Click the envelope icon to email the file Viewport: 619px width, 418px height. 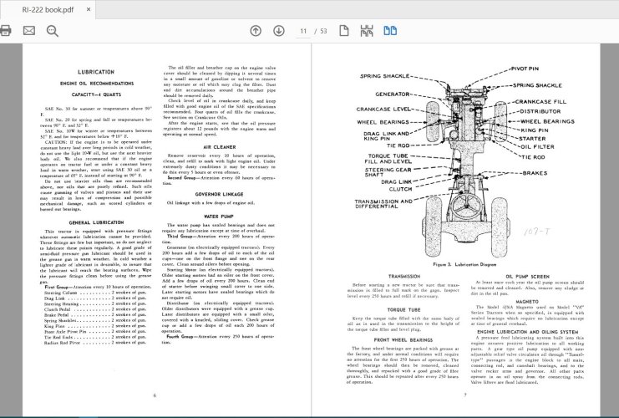[x=29, y=31]
